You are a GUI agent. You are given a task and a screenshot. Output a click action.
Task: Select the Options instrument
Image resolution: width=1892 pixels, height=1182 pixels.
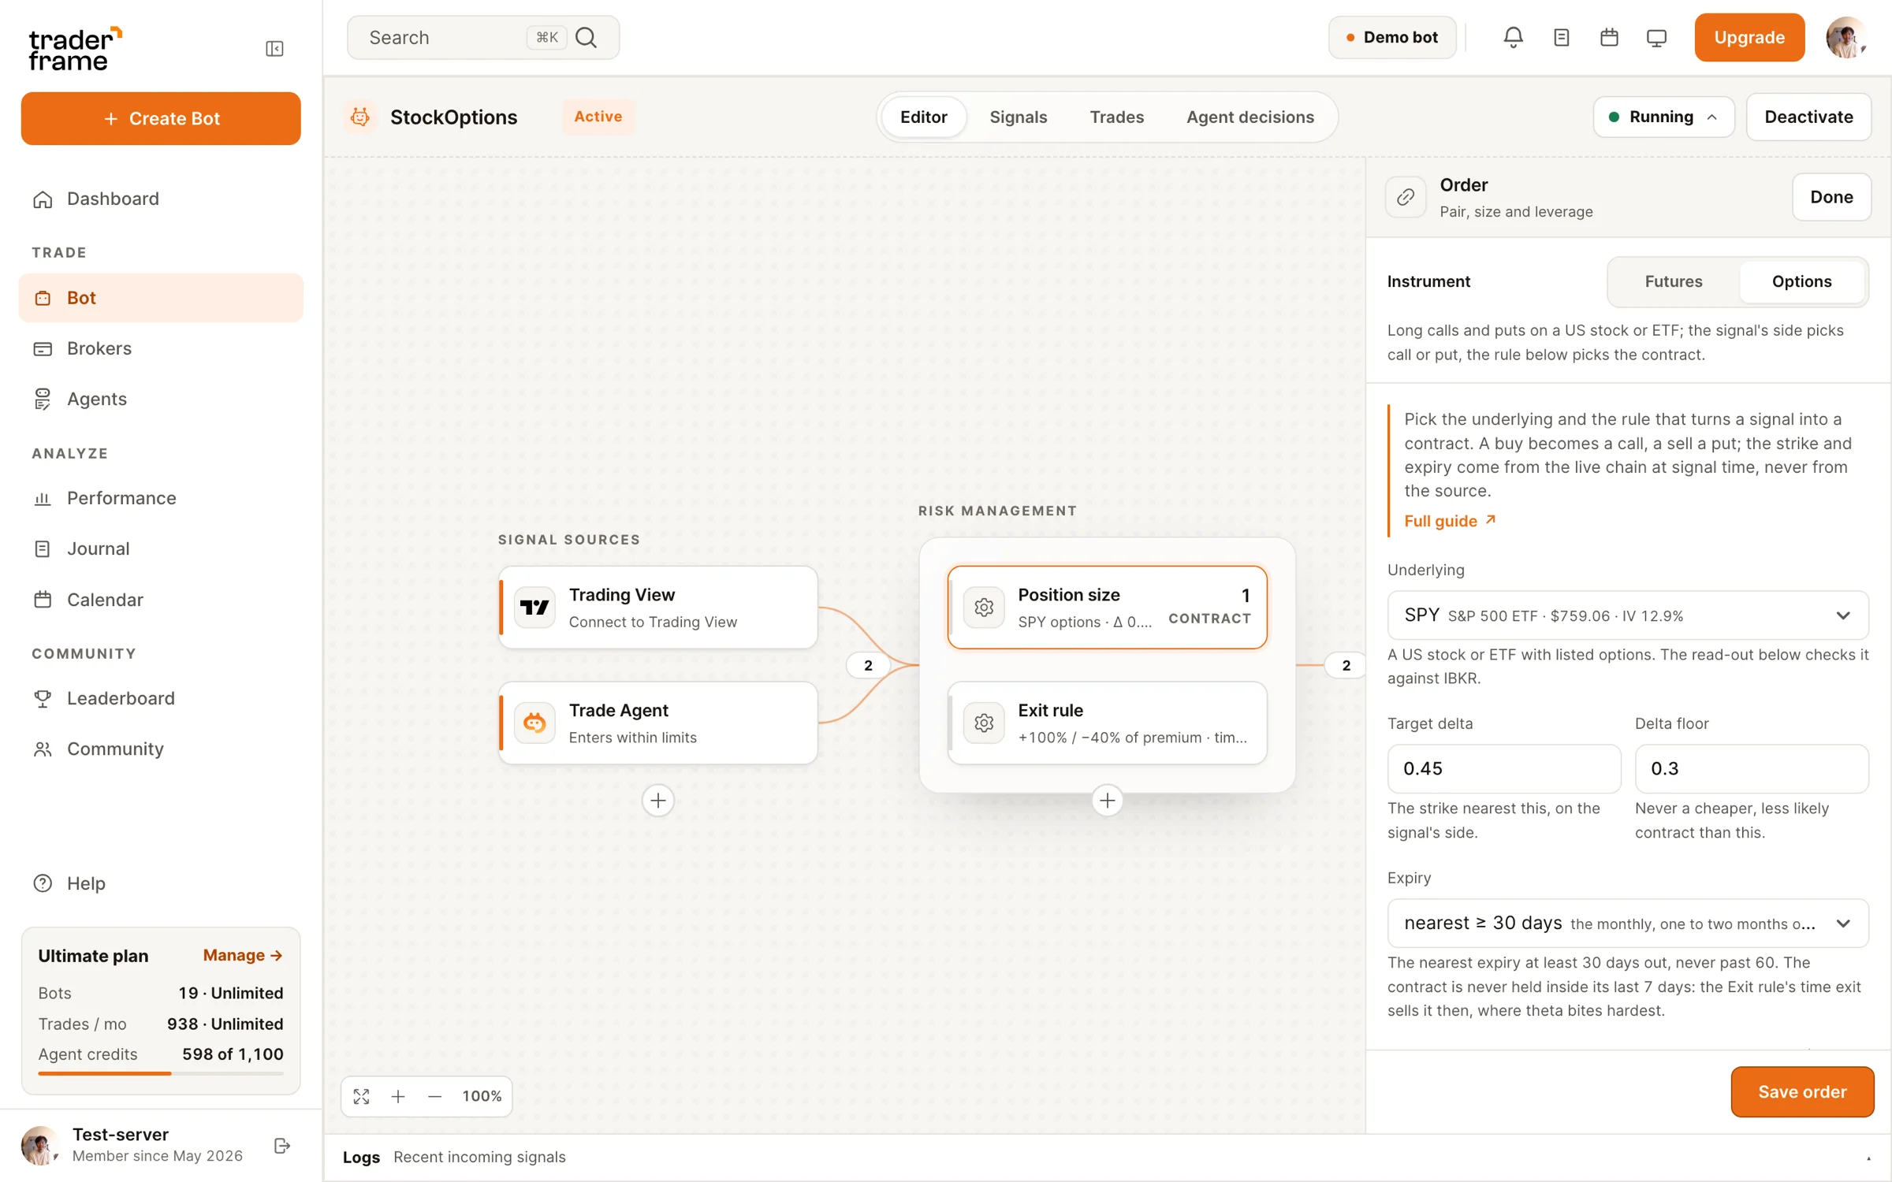click(1801, 281)
